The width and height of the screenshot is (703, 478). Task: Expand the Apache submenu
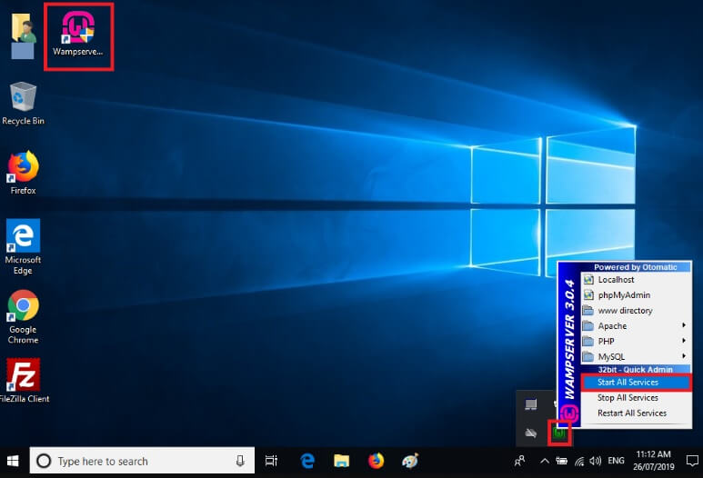637,325
